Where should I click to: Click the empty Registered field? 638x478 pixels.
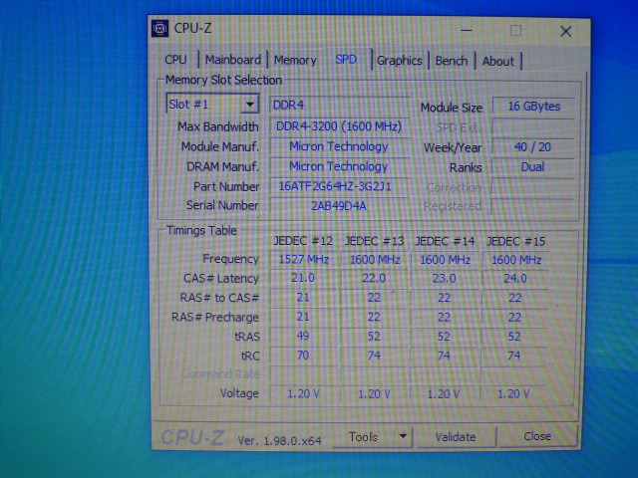[x=532, y=206]
